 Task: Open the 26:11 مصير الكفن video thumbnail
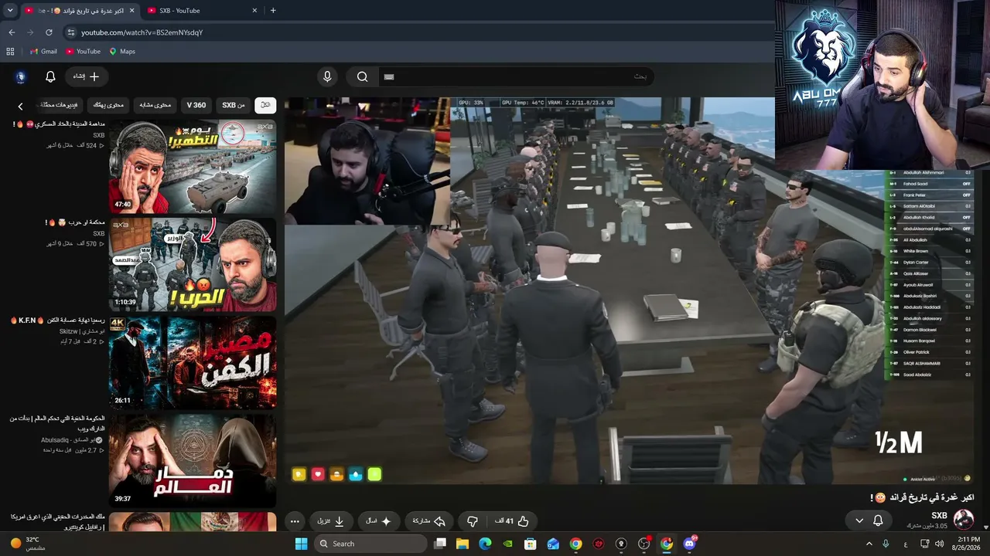pyautogui.click(x=193, y=362)
